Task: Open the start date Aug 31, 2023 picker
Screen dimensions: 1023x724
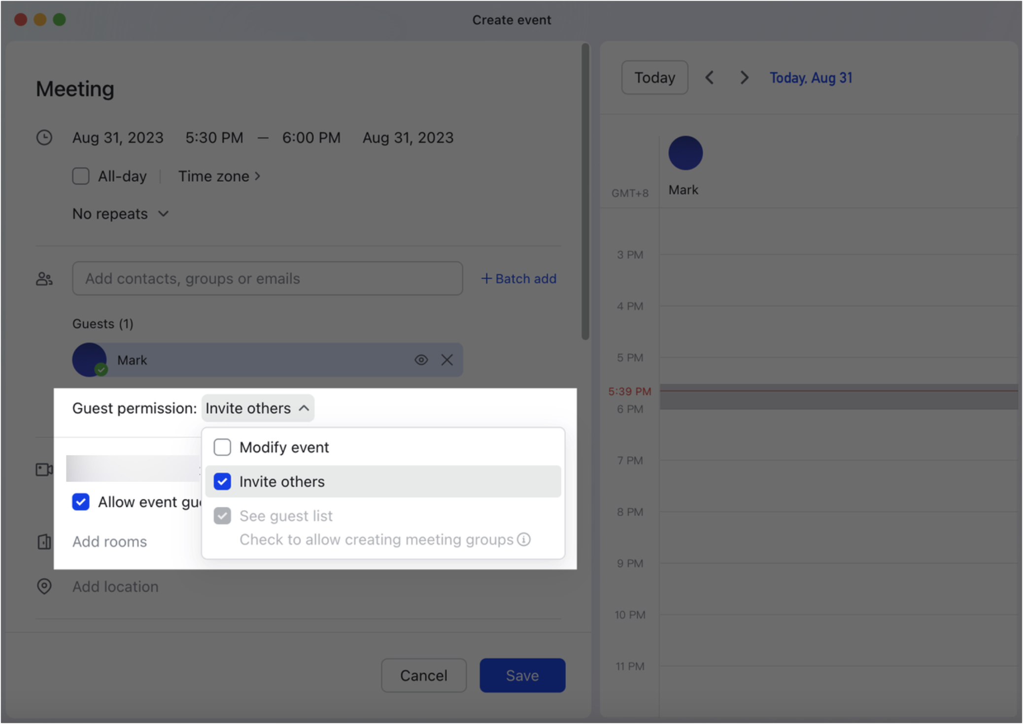Action: [x=118, y=137]
